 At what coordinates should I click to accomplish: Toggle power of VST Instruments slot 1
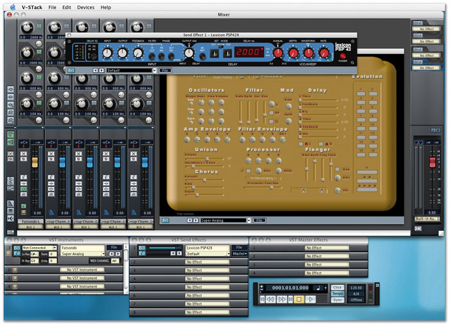point(17,248)
